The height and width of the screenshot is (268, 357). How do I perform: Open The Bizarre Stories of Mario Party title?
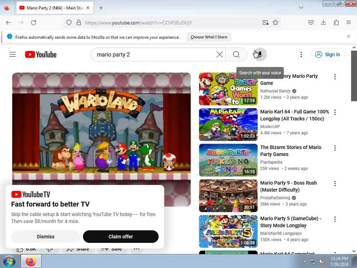click(291, 151)
